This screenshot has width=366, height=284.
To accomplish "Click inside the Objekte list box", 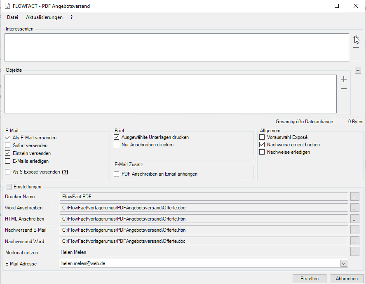I will click(171, 94).
